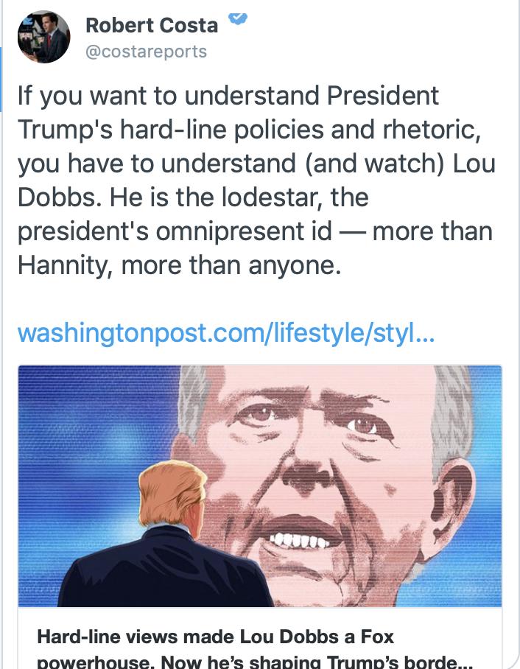Open the Lou Dobbs illustration card image
Image resolution: width=520 pixels, height=669 pixels.
[x=260, y=486]
